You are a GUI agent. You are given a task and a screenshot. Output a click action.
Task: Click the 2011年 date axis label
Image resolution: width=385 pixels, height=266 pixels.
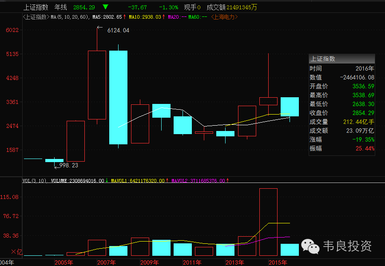pyautogui.click(x=192, y=262)
